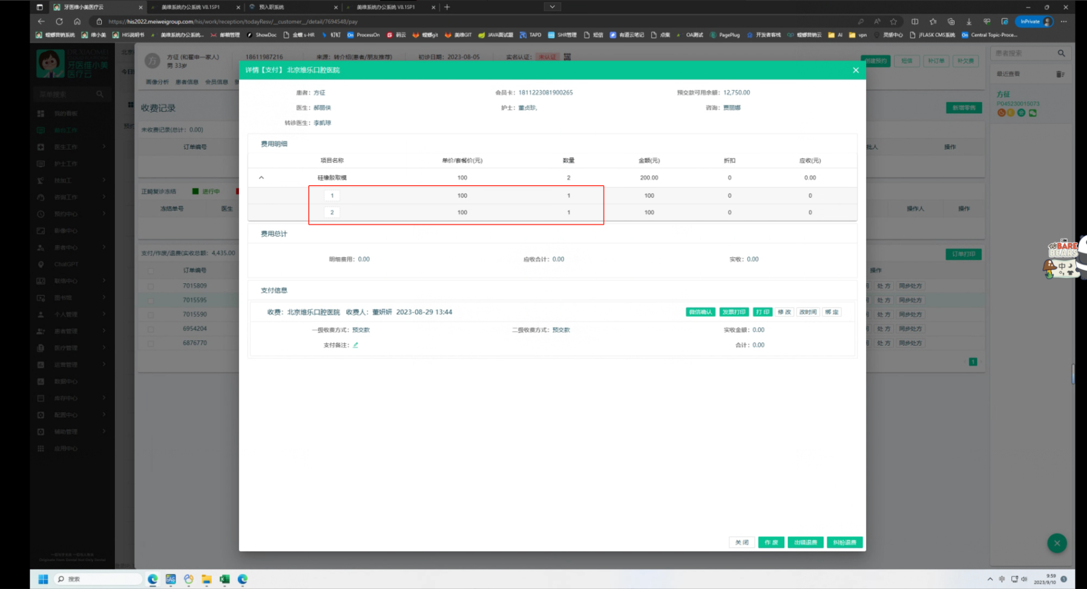Click the 关闭 button at dialog bottom
The image size is (1087, 589).
742,542
